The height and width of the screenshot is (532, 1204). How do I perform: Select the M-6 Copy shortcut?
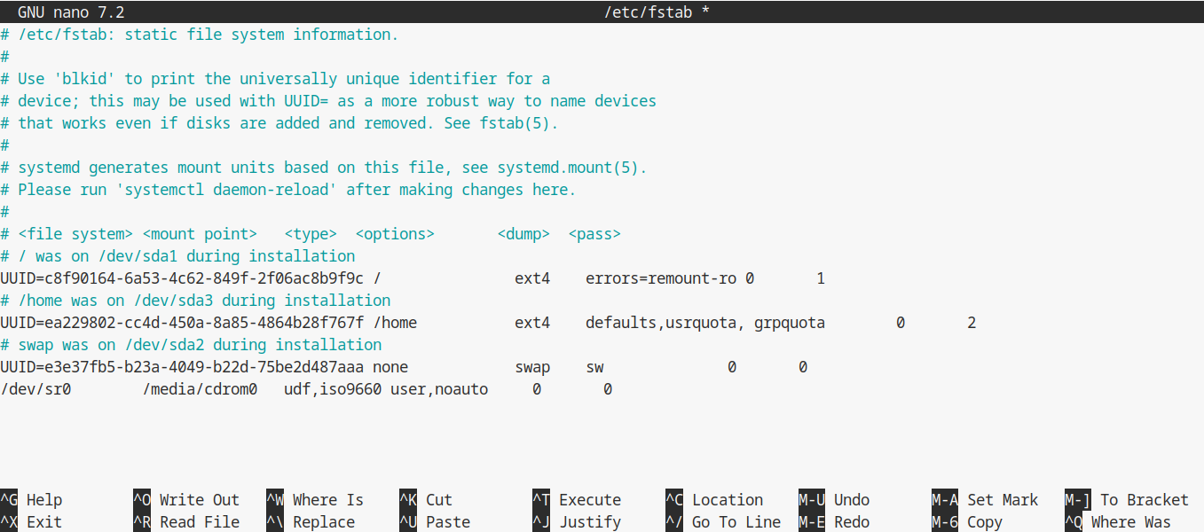(967, 522)
